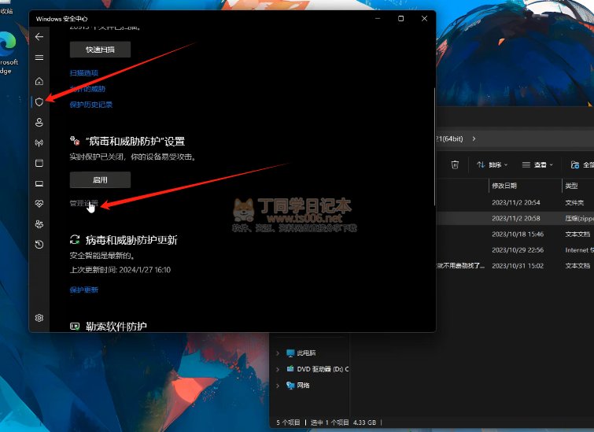Select row dated 2023/11/2 20:58

click(515, 218)
